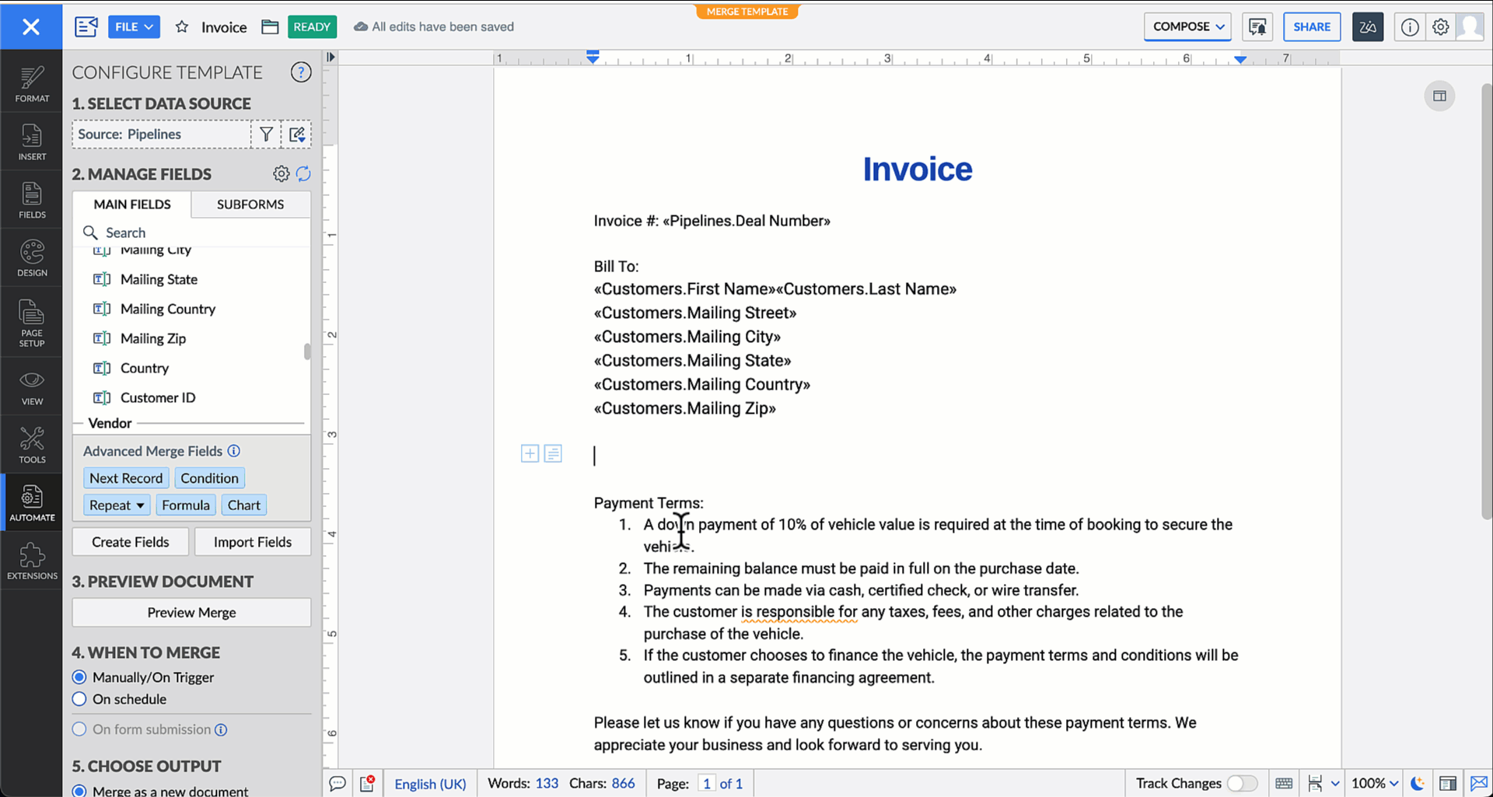
Task: Click the Advanced Merge Fields info icon
Action: (234, 451)
